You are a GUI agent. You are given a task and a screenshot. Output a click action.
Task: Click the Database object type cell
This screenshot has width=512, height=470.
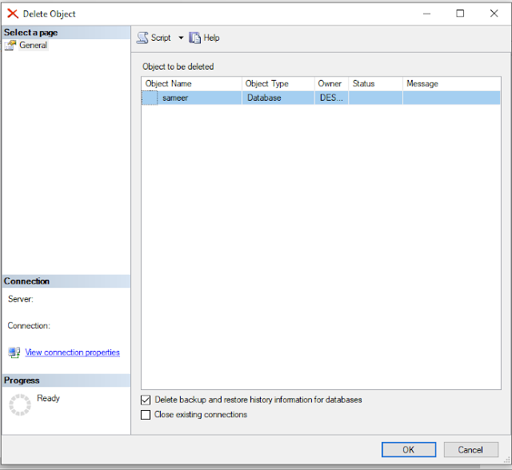[278, 98]
